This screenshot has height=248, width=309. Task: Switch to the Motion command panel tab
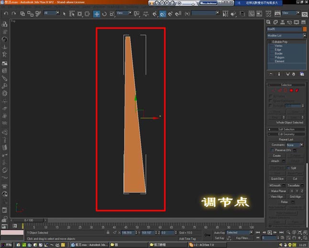(x=289, y=22)
